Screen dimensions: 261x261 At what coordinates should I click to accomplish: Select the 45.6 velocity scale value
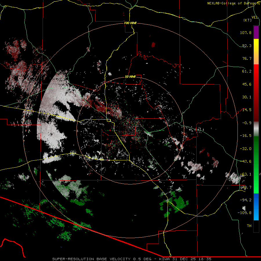tap(247, 84)
